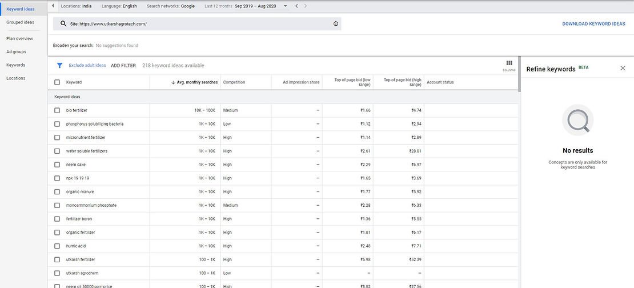Screen dimensions: 634x288
Task: Switch to the Grouped ideas tab
Action: (21, 22)
